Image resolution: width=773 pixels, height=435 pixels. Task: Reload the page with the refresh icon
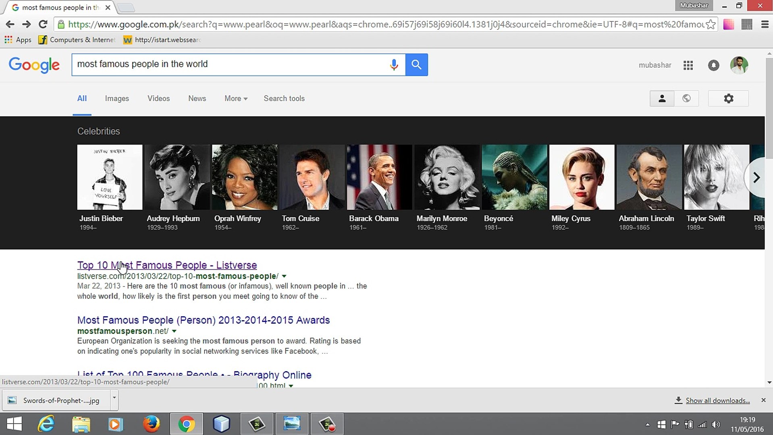click(43, 24)
